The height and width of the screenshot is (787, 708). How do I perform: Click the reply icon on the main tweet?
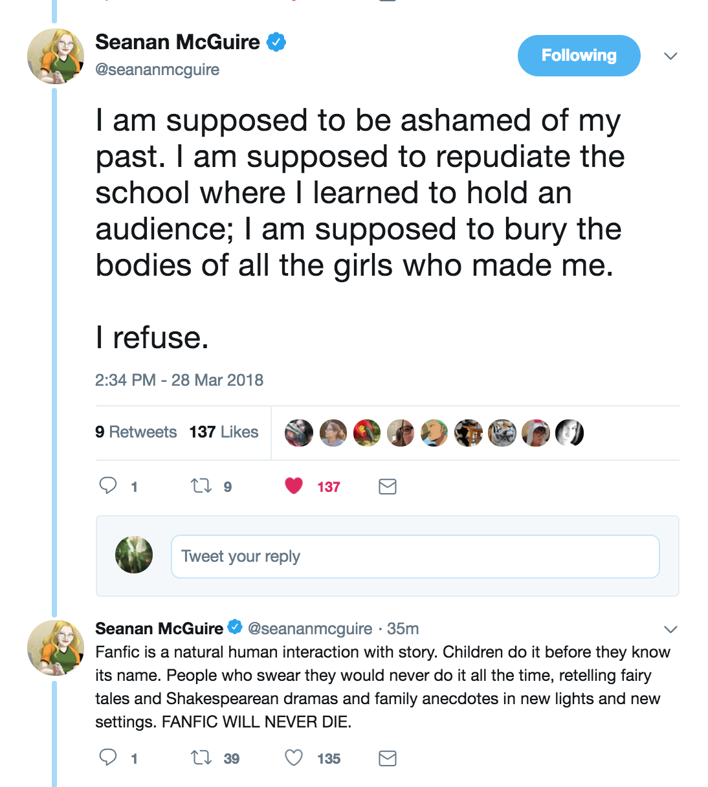pyautogui.click(x=108, y=485)
